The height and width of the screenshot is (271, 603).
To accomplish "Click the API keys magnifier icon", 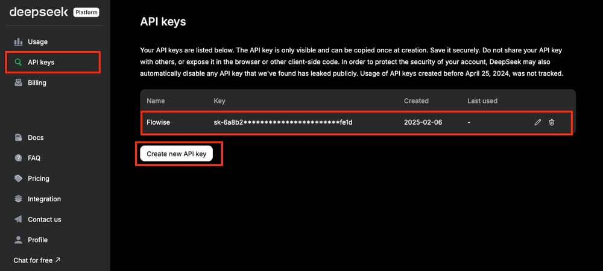I will pyautogui.click(x=17, y=62).
